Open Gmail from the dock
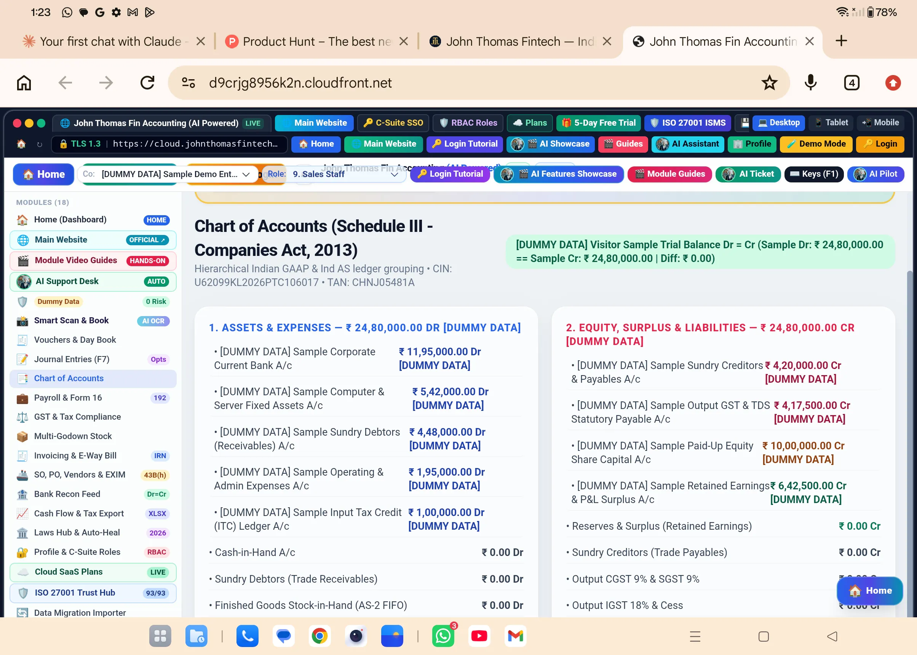 (515, 636)
